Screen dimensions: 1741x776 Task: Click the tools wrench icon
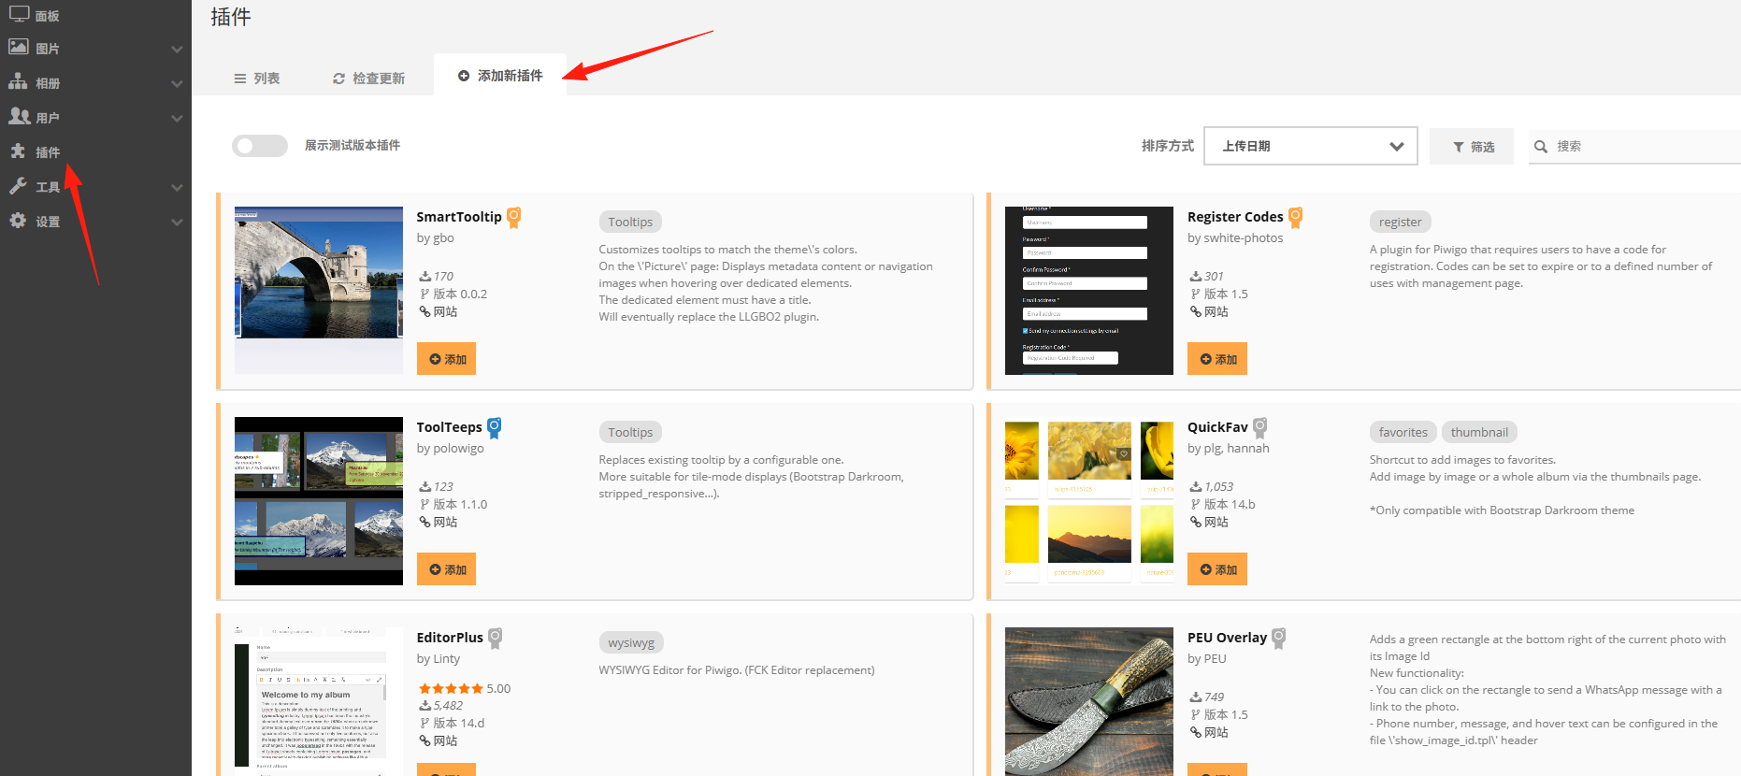(18, 185)
